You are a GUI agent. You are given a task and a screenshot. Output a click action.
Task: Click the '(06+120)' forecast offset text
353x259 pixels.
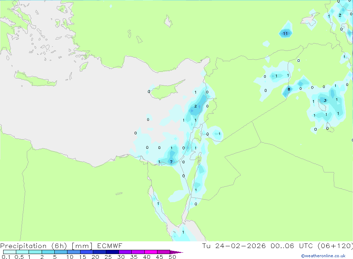(x=335, y=246)
